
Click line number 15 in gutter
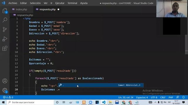(16, 71)
